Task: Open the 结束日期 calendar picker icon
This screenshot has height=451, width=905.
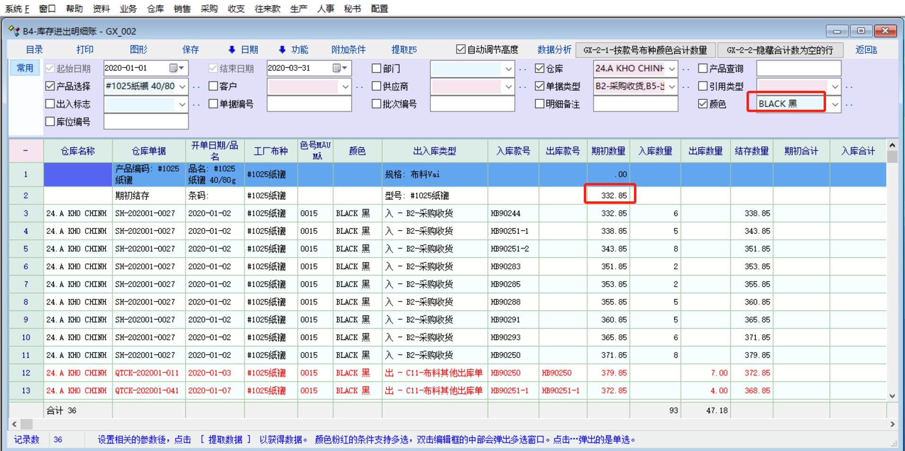Action: (337, 68)
